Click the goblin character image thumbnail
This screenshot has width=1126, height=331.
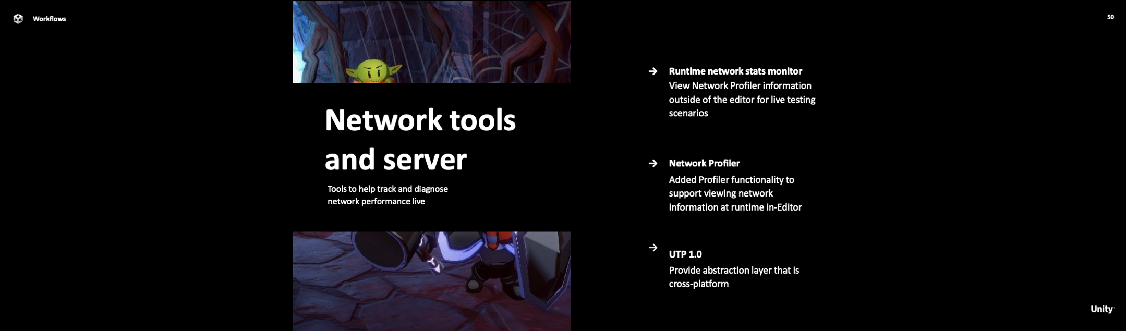click(x=432, y=42)
